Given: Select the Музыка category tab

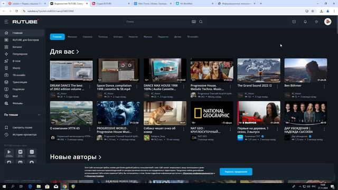Looking at the screenshot, I should tap(148, 37).
